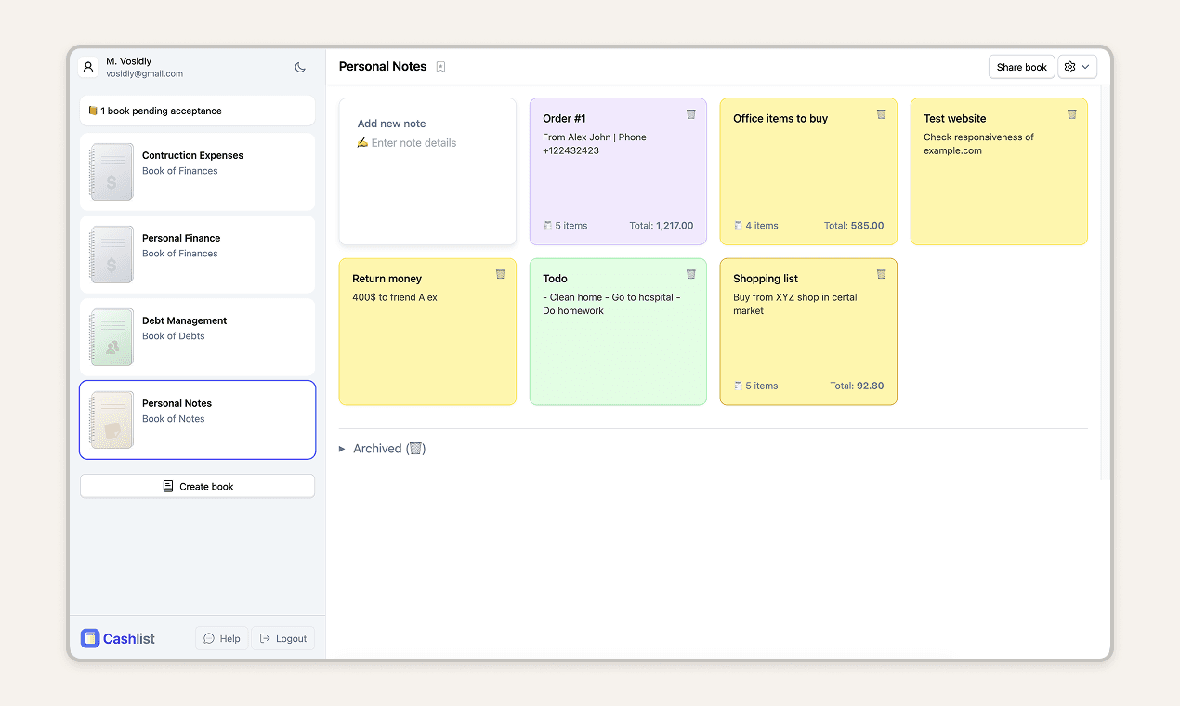Viewport: 1180px width, 706px height.
Task: Click the bookmark icon beside Personal Notes title
Action: click(440, 66)
